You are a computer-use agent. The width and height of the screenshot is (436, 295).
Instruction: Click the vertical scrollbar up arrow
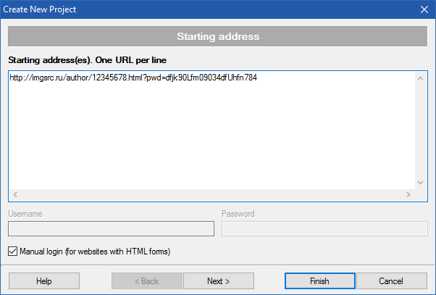(420, 78)
